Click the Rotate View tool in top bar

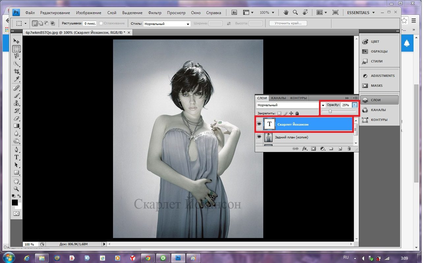tap(305, 12)
